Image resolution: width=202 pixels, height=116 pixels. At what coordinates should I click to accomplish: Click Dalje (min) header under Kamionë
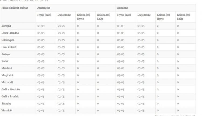[144, 15]
